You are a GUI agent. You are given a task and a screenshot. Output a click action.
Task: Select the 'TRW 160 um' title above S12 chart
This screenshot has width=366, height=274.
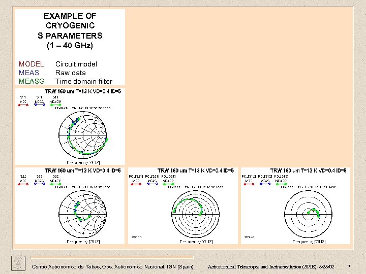pos(309,170)
